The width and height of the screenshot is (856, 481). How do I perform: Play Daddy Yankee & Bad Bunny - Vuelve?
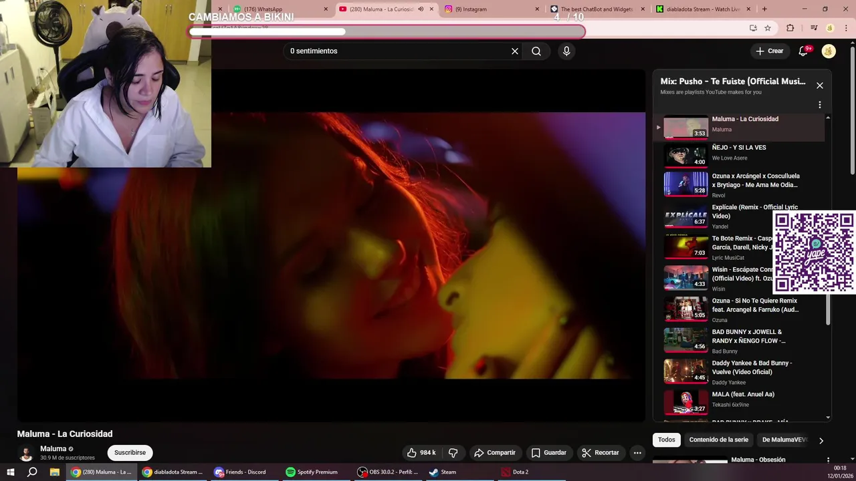coord(739,372)
